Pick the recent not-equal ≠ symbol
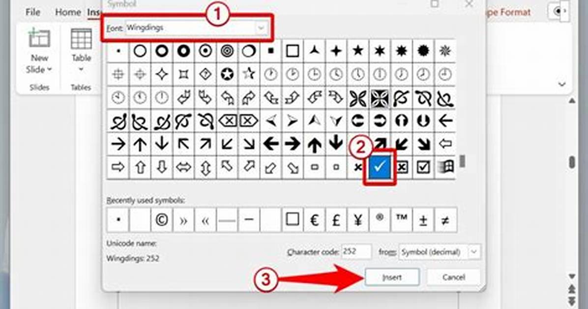The width and height of the screenshot is (588, 309). (x=445, y=220)
